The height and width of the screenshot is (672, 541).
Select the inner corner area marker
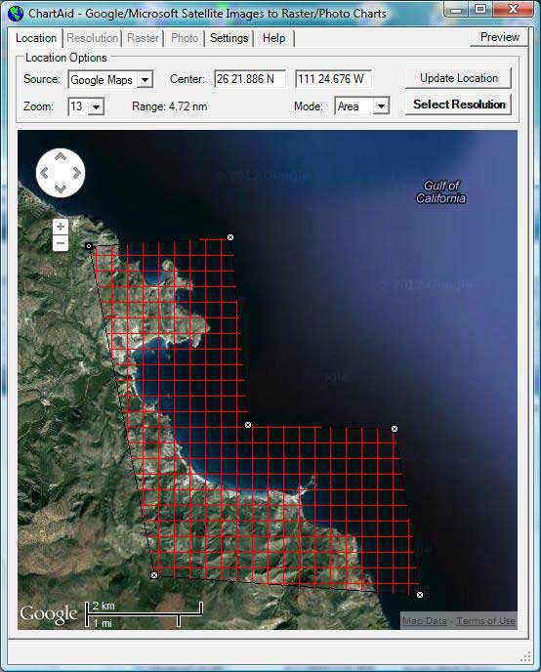click(248, 425)
